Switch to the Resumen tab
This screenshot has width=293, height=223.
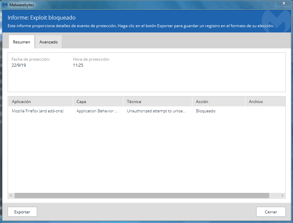click(x=22, y=42)
